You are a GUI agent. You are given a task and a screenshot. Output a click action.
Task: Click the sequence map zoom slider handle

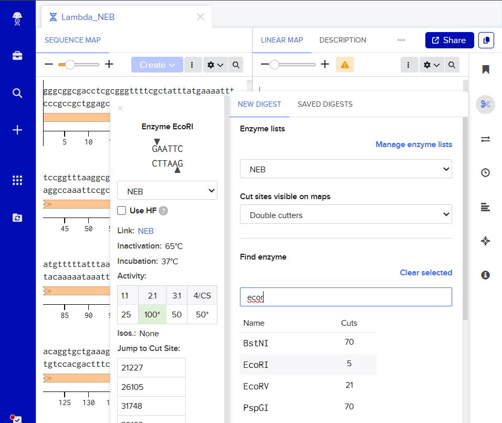[x=69, y=65]
